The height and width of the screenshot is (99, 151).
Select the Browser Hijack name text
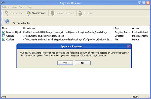click(x=14, y=32)
